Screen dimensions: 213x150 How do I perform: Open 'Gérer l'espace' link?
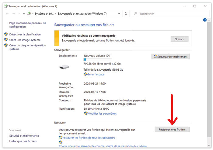pos(96,74)
